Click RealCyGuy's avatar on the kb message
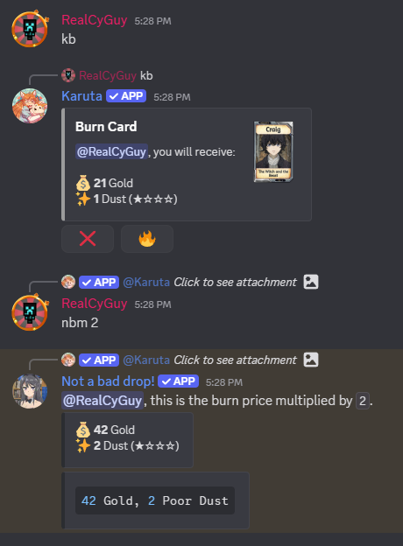The height and width of the screenshot is (546, 403). click(x=30, y=29)
